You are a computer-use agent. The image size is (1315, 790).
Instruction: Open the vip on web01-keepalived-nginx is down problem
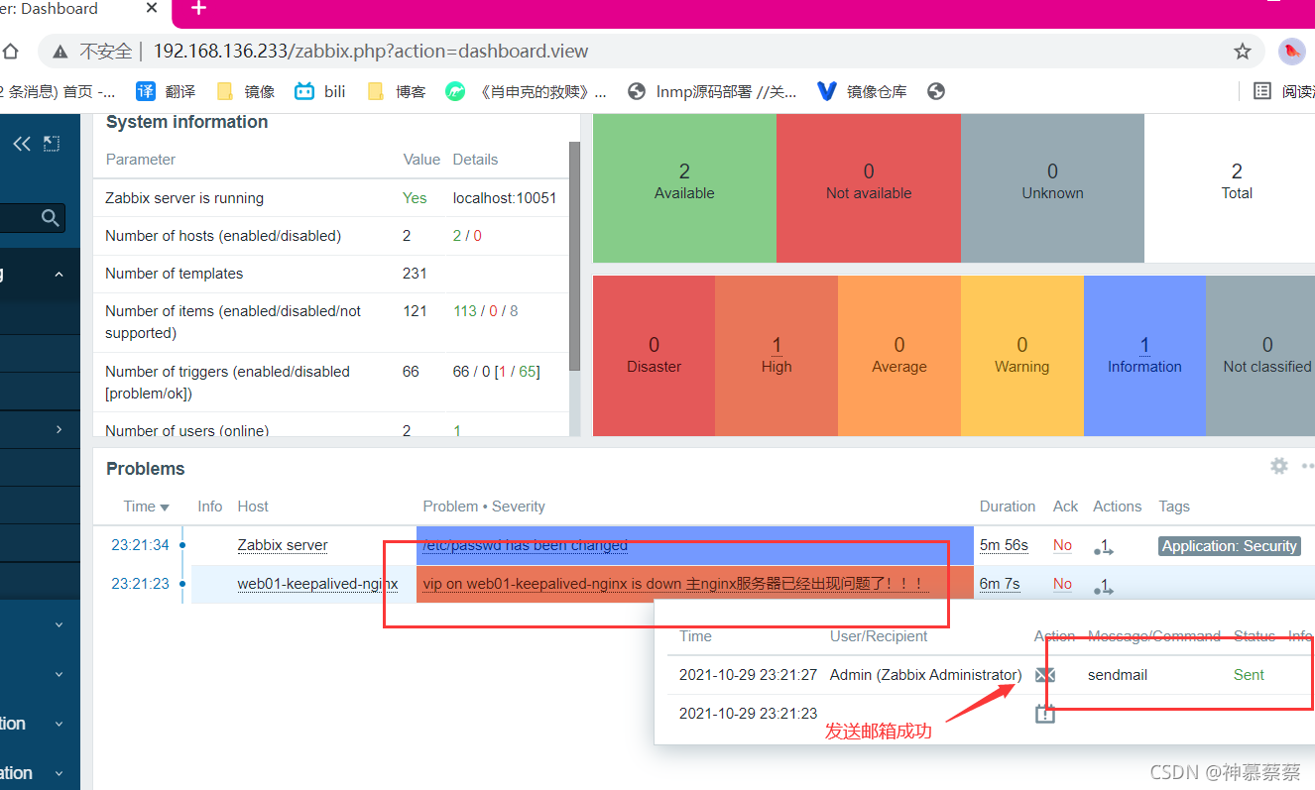pos(673,584)
